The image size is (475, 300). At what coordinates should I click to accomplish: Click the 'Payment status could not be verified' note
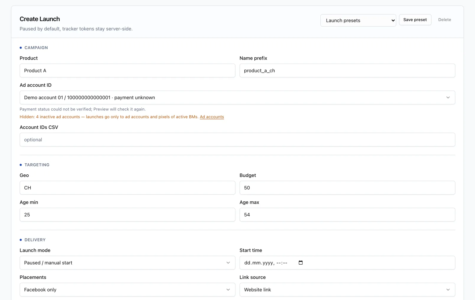pyautogui.click(x=83, y=109)
